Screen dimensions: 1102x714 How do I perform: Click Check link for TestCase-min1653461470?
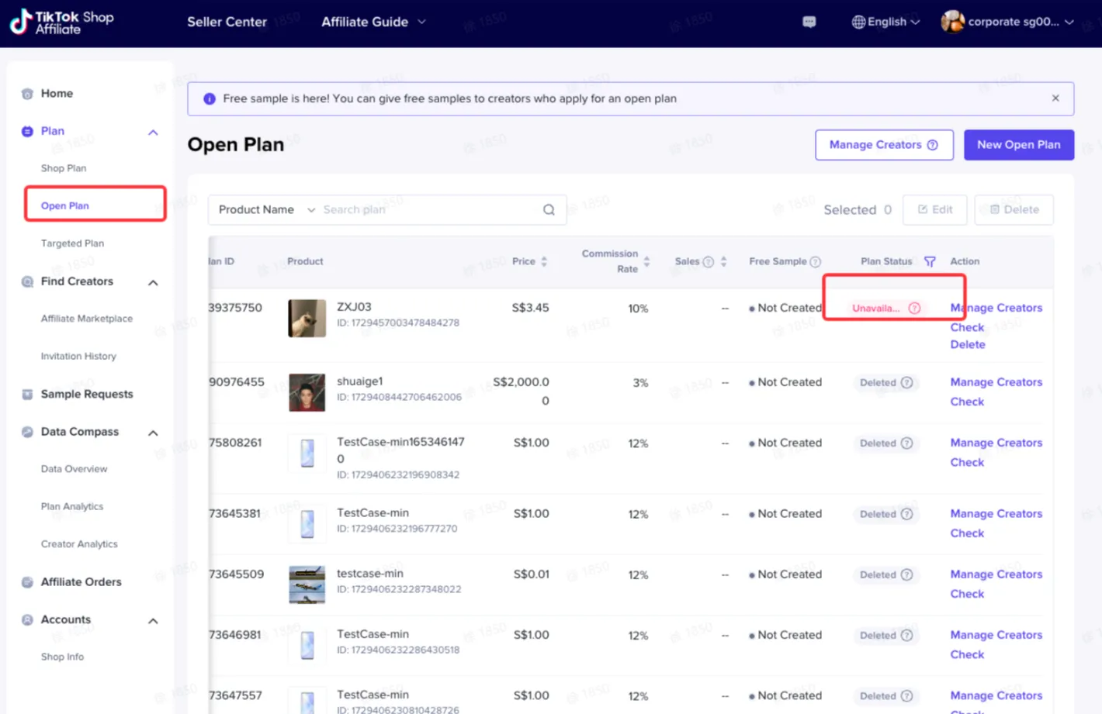(967, 462)
